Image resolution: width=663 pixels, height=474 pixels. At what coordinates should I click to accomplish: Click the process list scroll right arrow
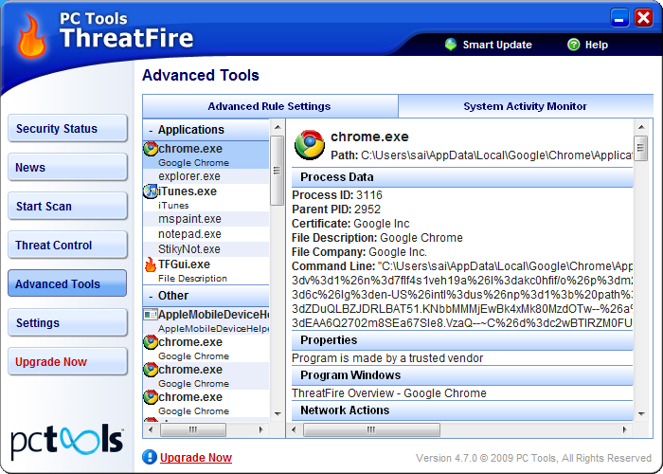[260, 430]
